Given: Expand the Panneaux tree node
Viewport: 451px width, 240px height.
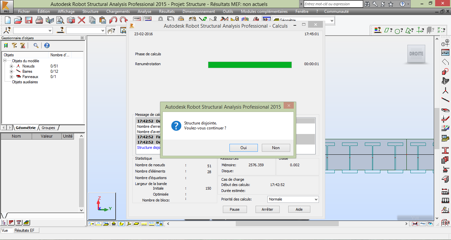Looking at the screenshot, I should tap(11, 77).
